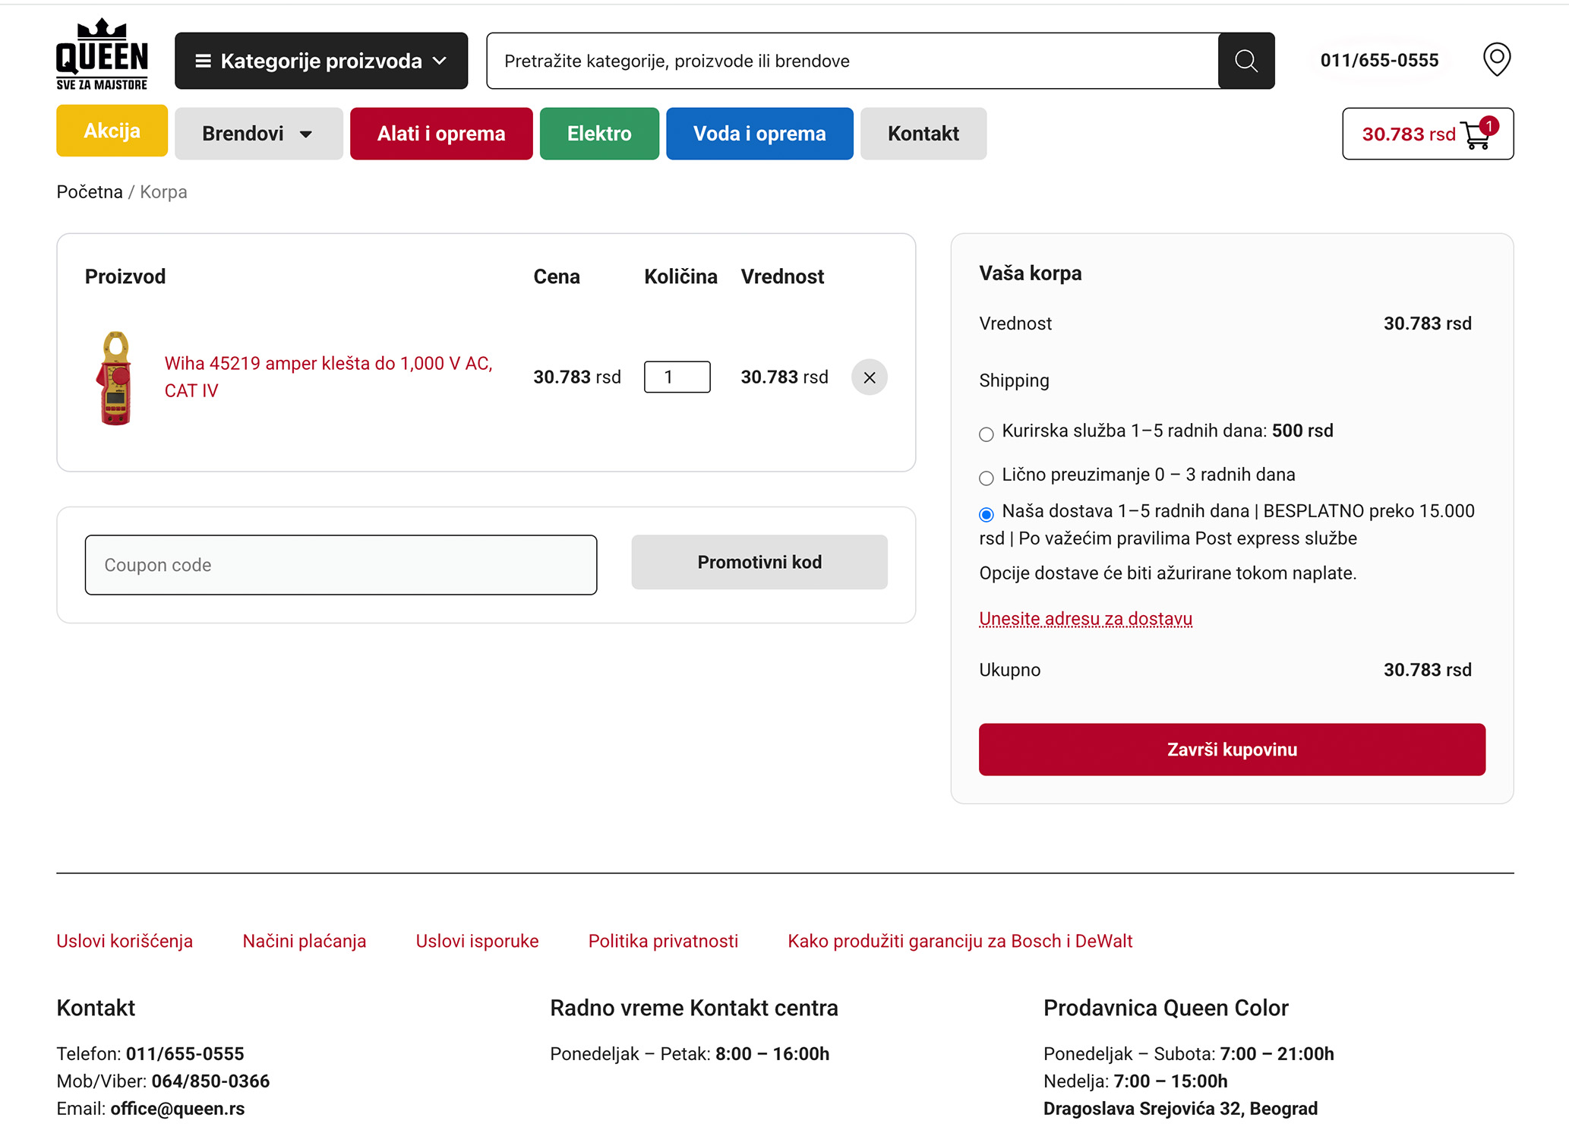The image size is (1569, 1133).
Task: Apply coupon with Promotivni kod button
Action: point(759,562)
